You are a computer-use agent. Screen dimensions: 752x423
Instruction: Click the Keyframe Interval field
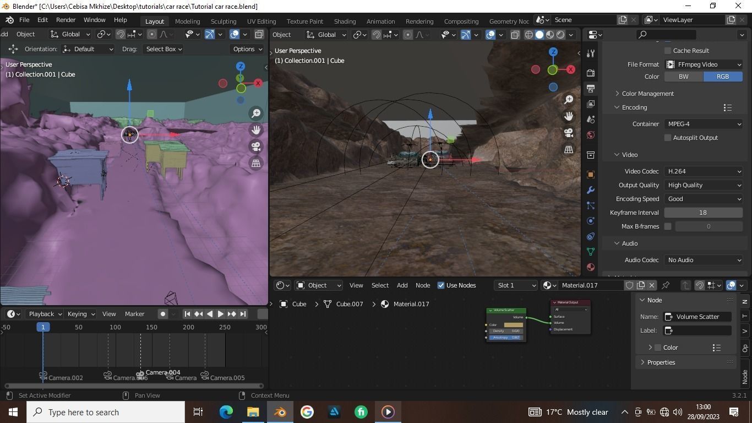pos(703,213)
